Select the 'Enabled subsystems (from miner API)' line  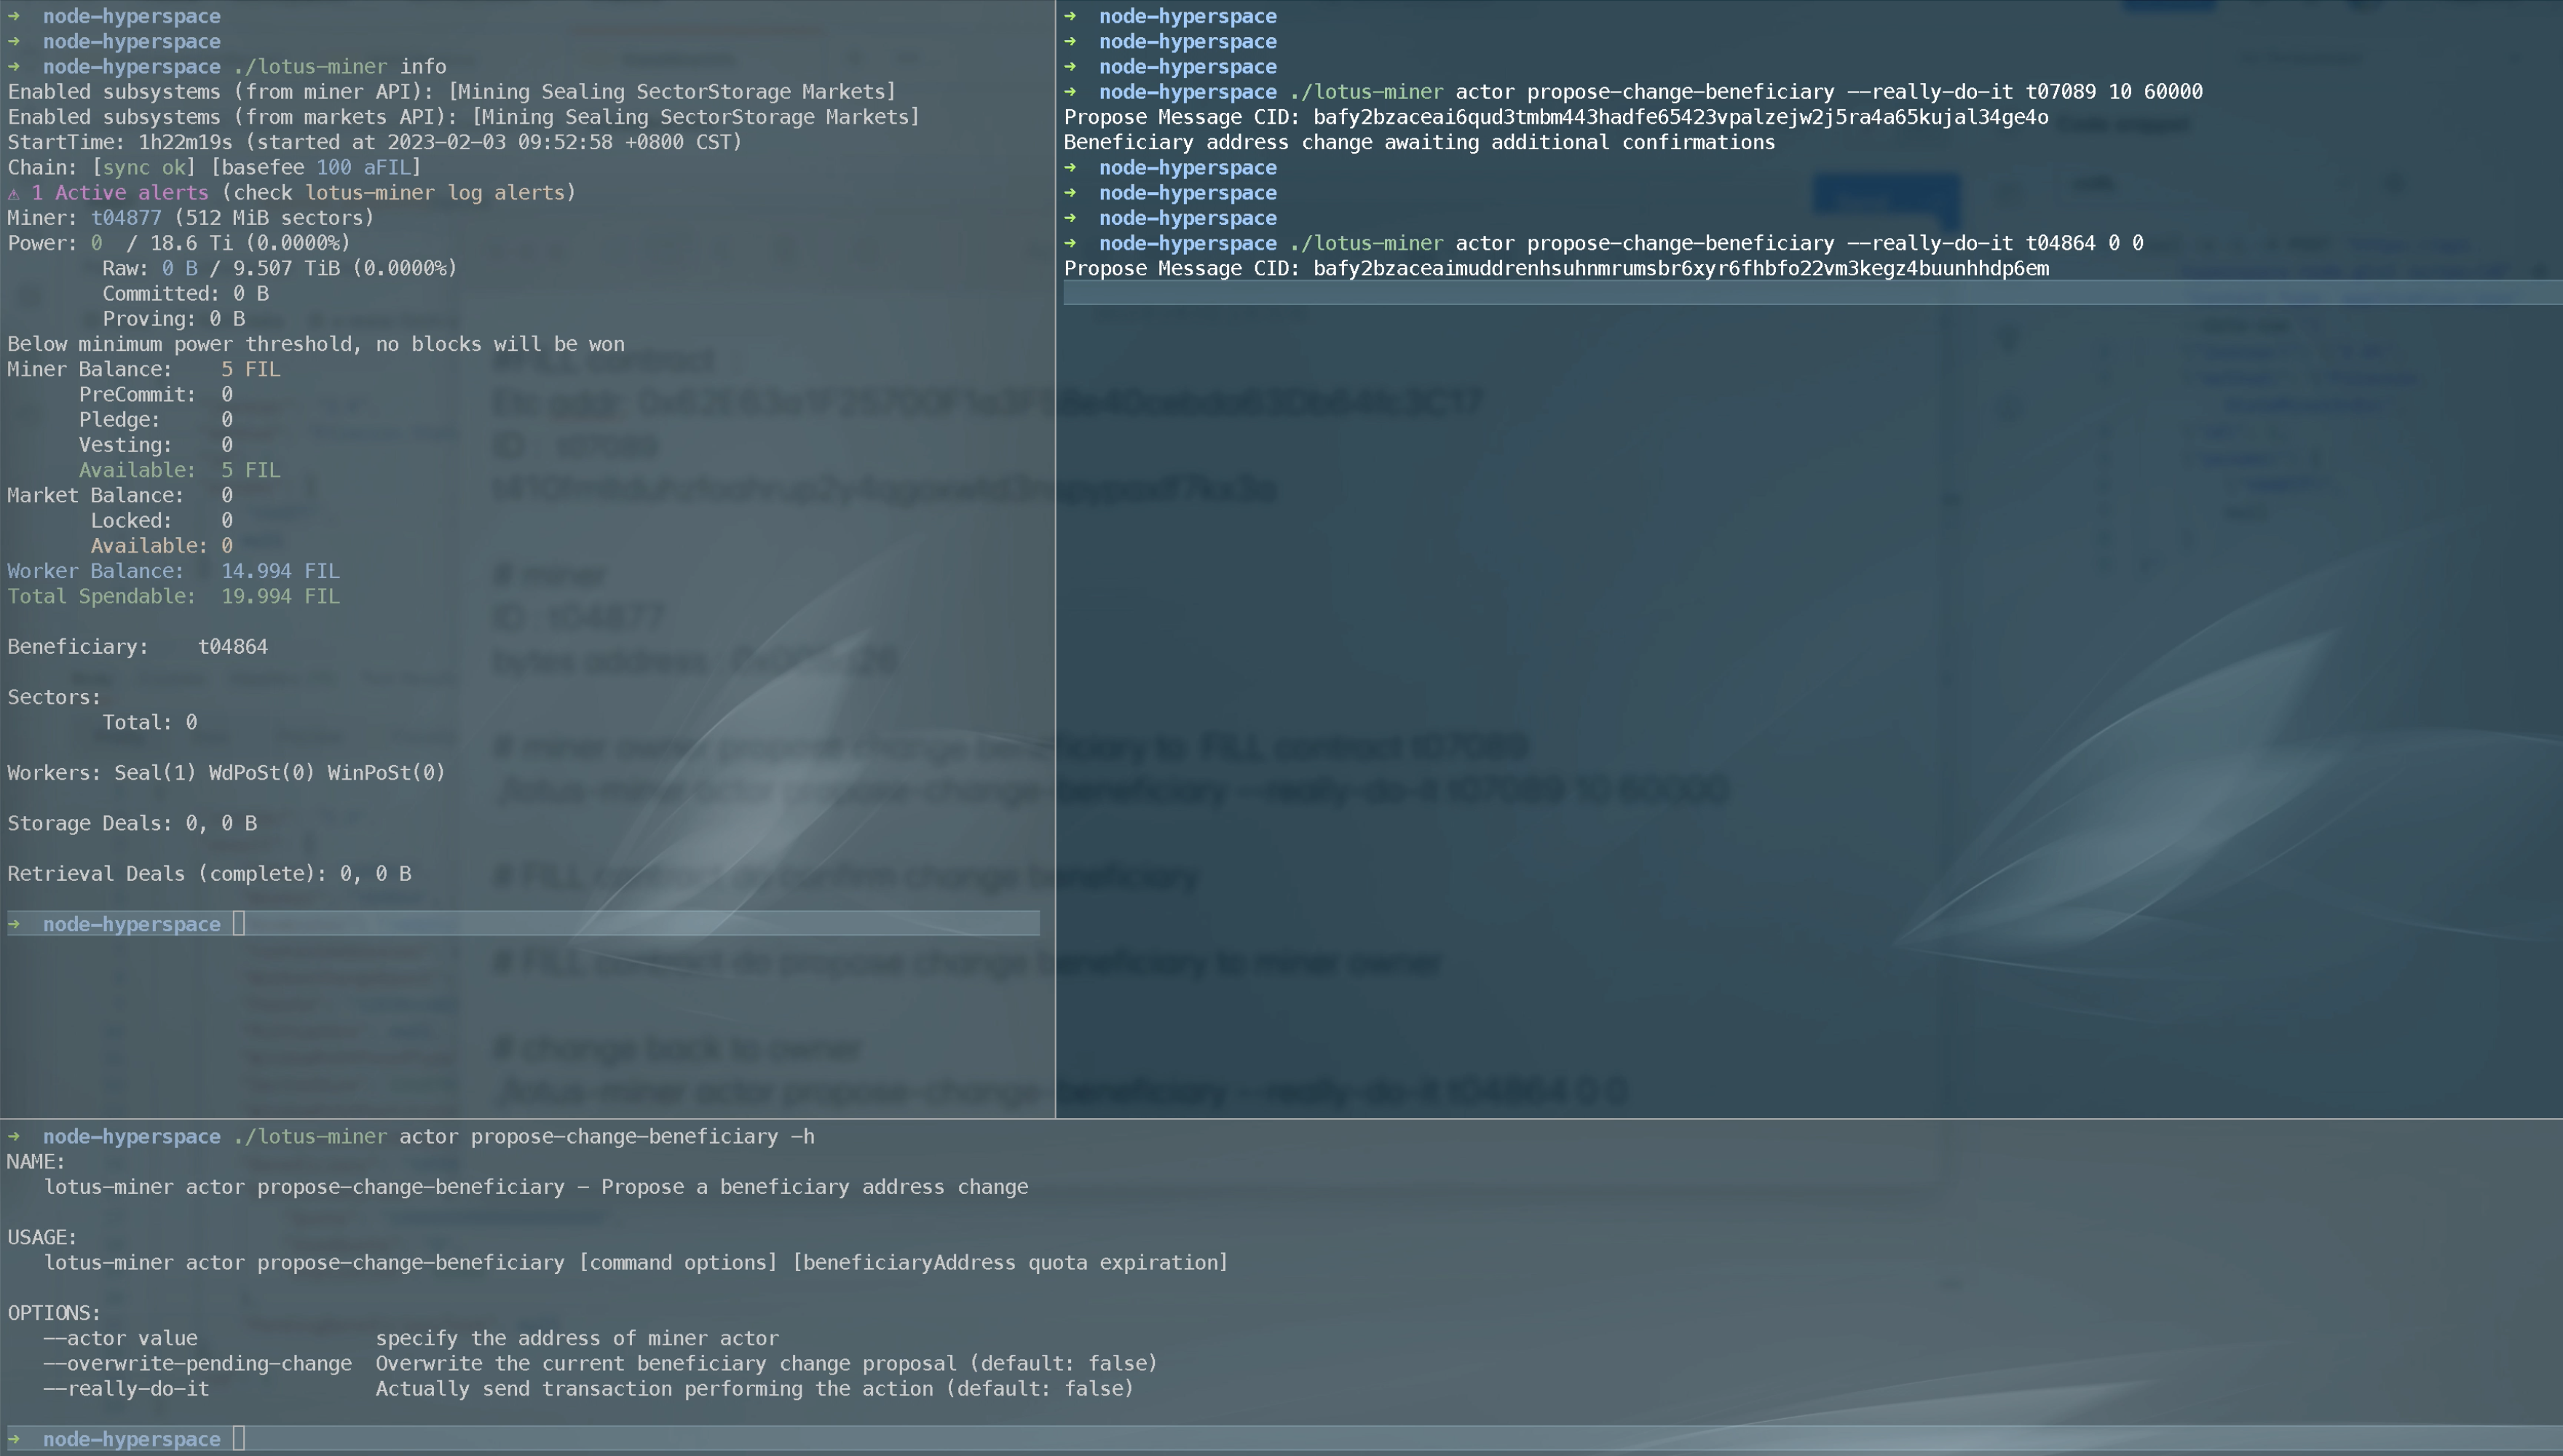pyautogui.click(x=452, y=92)
